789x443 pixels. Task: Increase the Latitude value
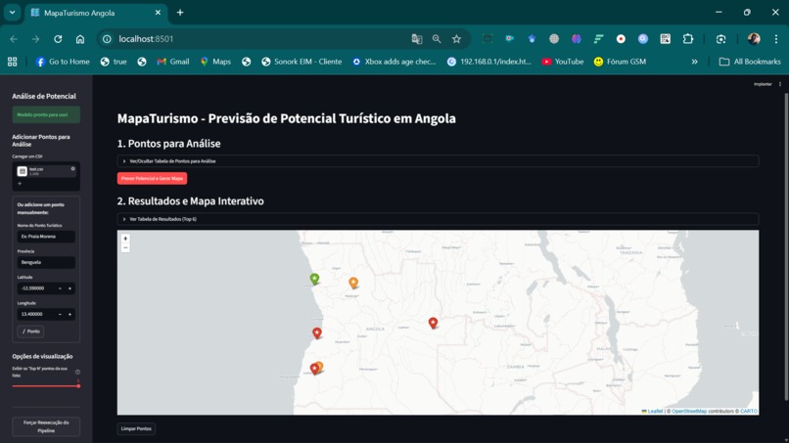[x=70, y=288]
